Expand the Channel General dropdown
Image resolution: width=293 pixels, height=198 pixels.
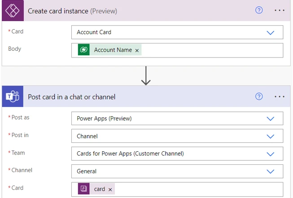[270, 171]
